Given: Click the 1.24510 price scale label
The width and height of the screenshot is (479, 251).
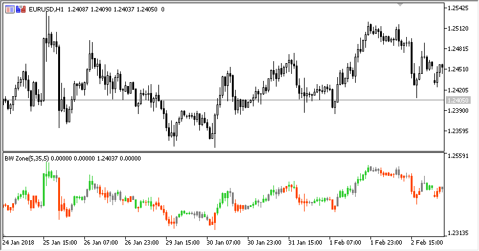Looking at the screenshot, I should point(458,69).
